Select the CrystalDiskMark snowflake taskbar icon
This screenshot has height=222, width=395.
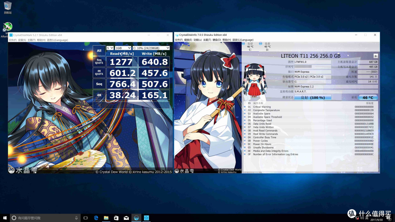click(x=146, y=218)
